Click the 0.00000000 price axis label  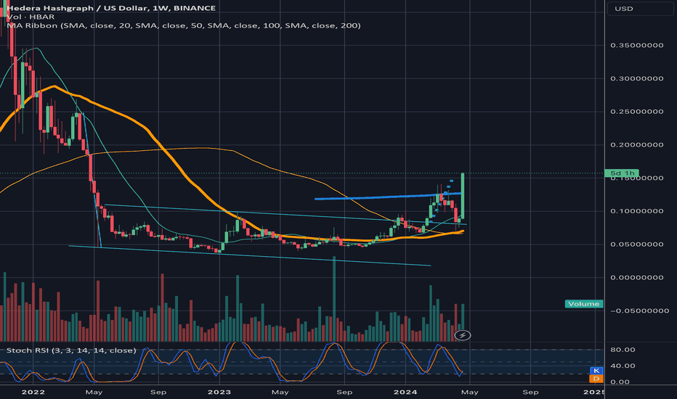click(x=637, y=277)
